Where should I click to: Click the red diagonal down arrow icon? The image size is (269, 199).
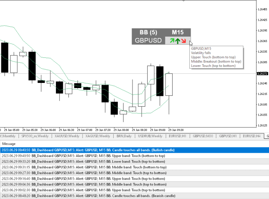coord(183,41)
